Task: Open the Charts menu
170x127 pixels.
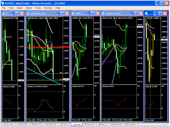Action: coord(29,8)
